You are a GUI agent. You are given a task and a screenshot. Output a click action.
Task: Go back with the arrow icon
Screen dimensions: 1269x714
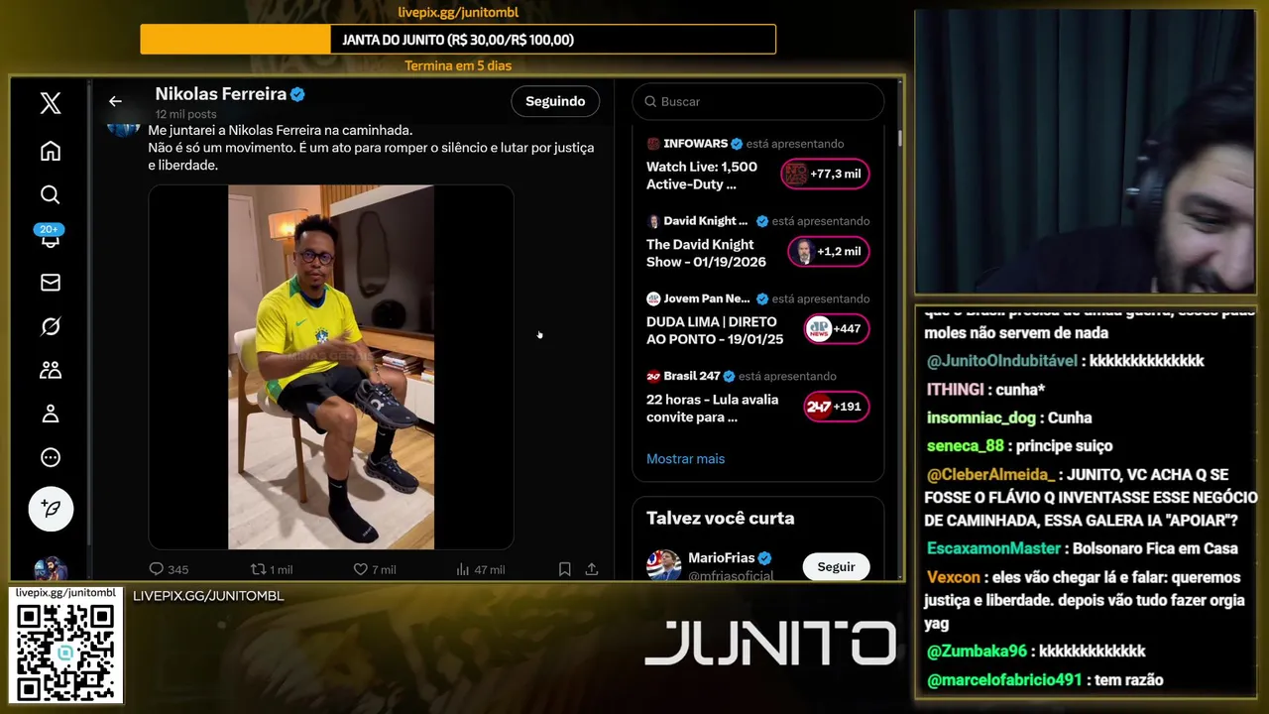(115, 101)
